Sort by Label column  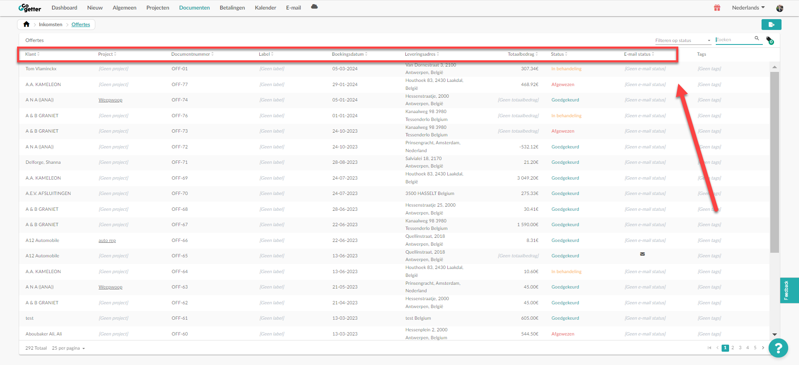tap(266, 54)
